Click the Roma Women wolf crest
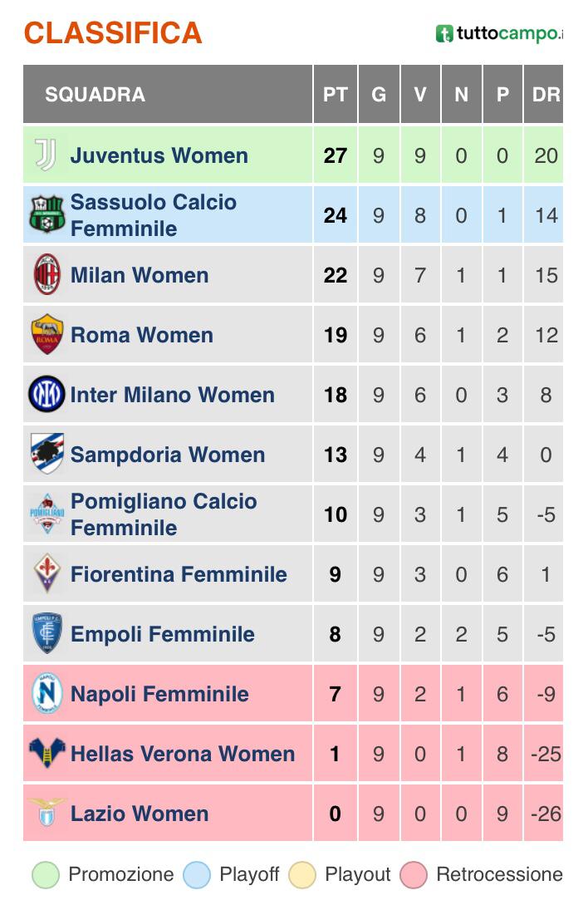 pos(47,334)
